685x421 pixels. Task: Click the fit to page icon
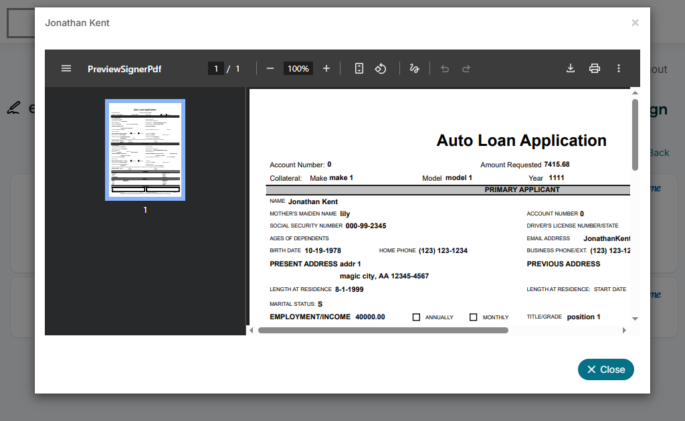click(359, 68)
